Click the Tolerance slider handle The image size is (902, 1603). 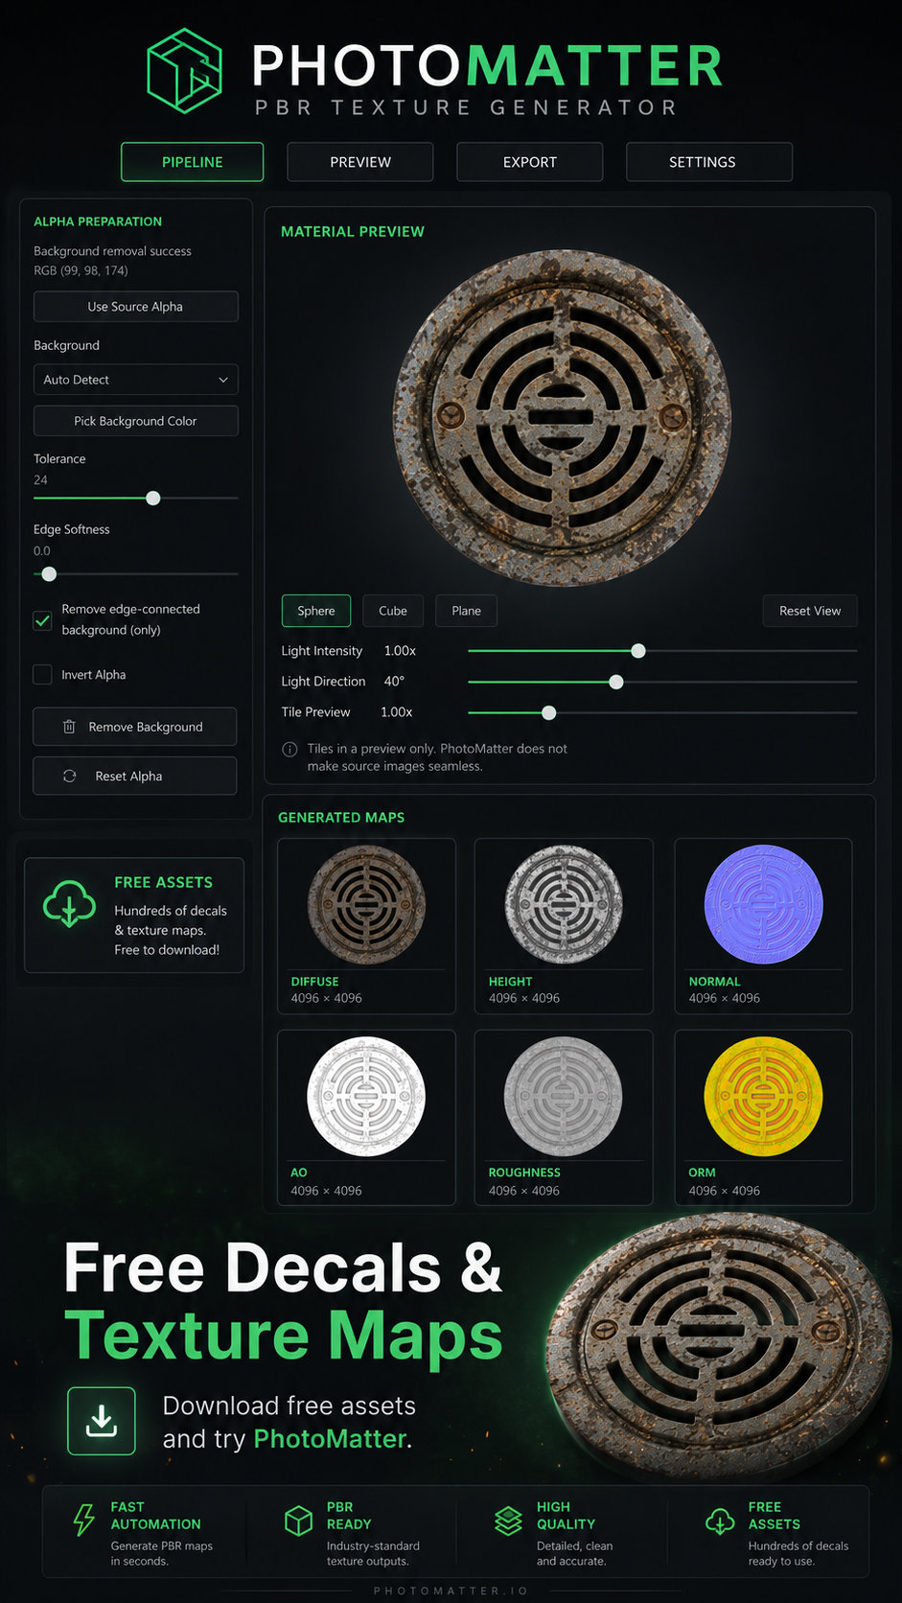tap(152, 498)
